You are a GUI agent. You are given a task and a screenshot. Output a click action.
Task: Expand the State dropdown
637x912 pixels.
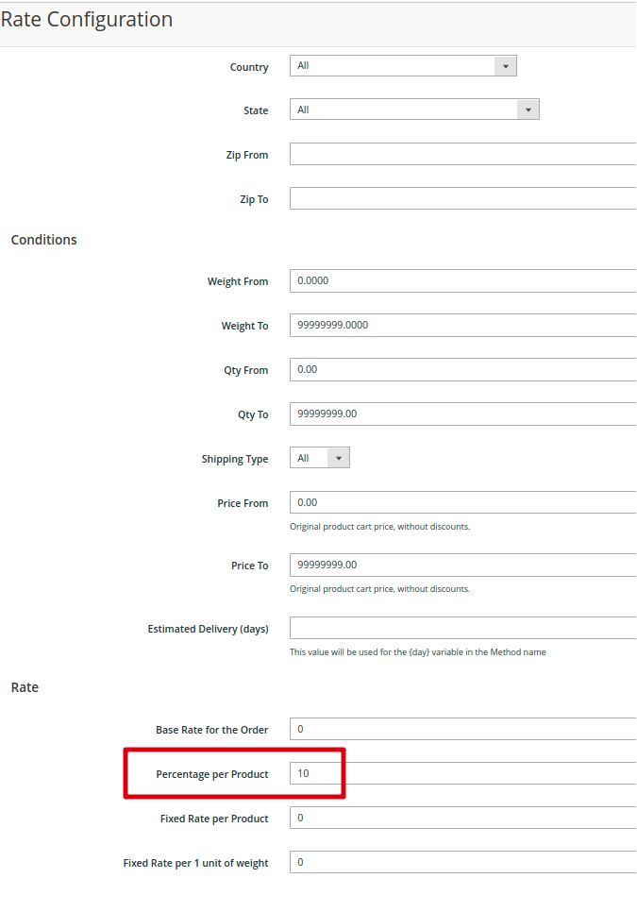[x=414, y=110]
